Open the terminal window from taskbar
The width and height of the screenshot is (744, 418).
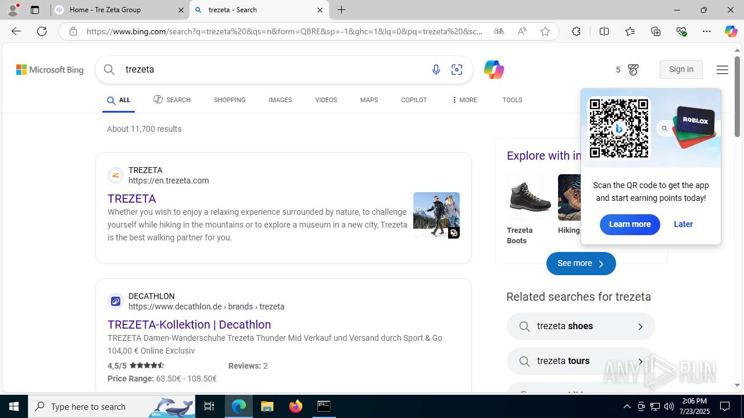[x=324, y=406]
